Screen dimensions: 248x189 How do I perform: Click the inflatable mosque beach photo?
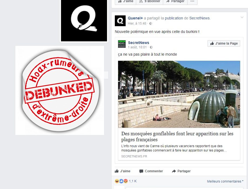(x=179, y=94)
